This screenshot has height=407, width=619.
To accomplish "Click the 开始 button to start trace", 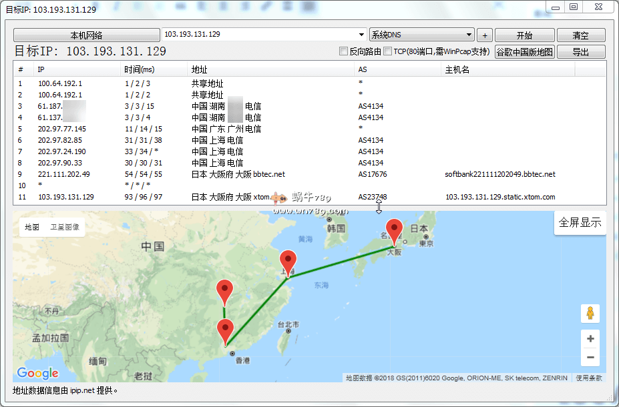I will (524, 35).
